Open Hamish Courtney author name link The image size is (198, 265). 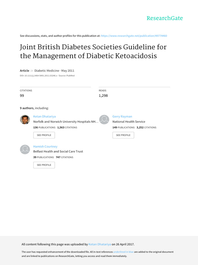pyautogui.click(x=45, y=146)
